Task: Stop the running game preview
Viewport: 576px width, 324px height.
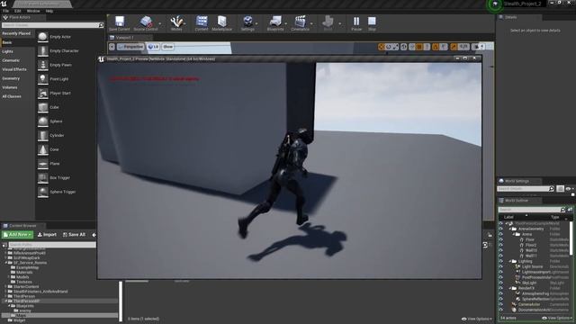Action: click(x=372, y=23)
